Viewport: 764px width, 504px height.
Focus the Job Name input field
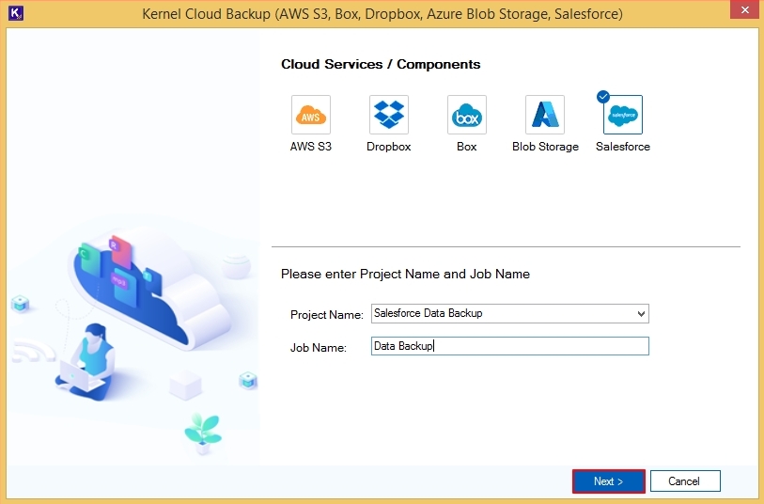pyautogui.click(x=509, y=346)
